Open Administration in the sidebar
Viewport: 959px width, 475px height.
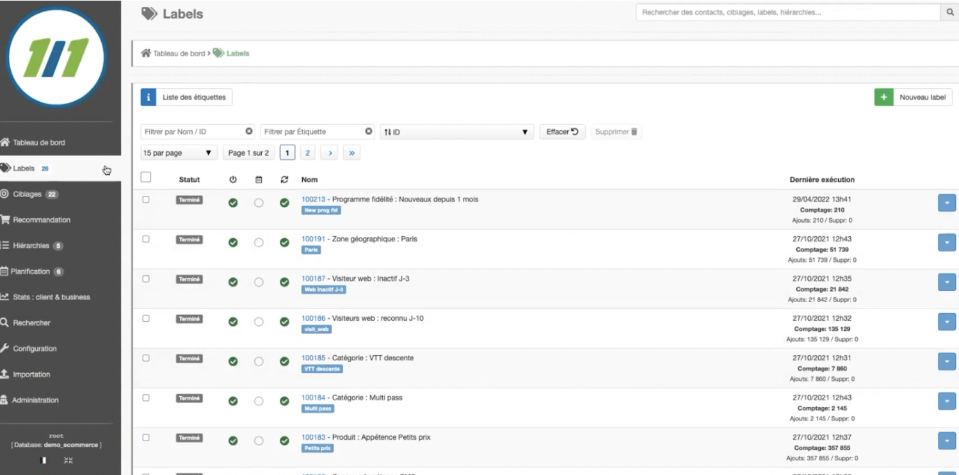pyautogui.click(x=60, y=400)
